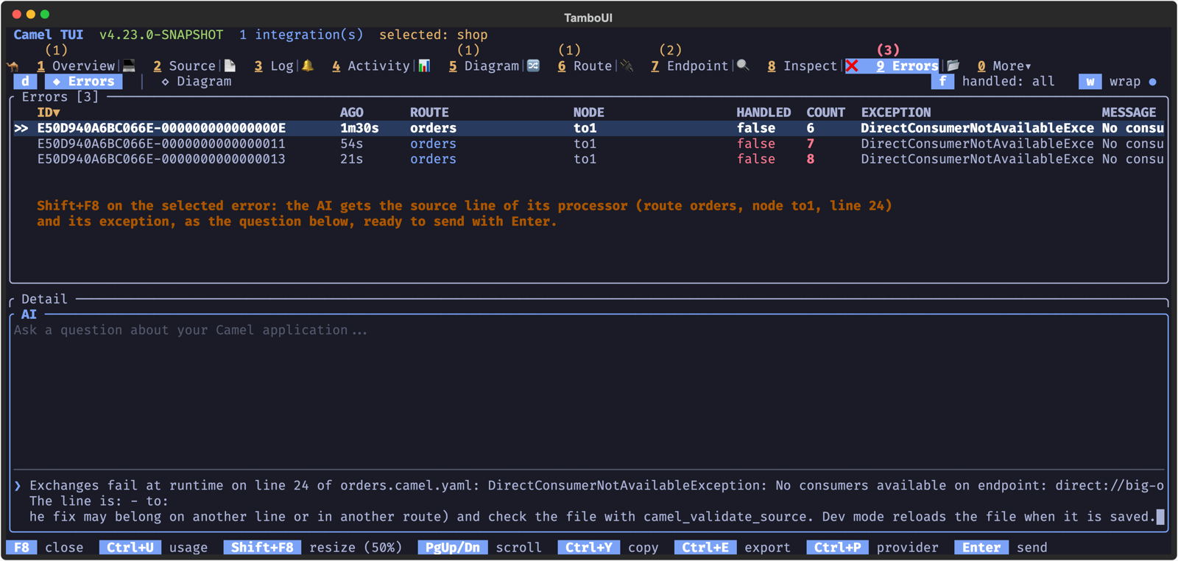This screenshot has height=561, width=1178.
Task: Click the AGO column header
Action: 352,113
